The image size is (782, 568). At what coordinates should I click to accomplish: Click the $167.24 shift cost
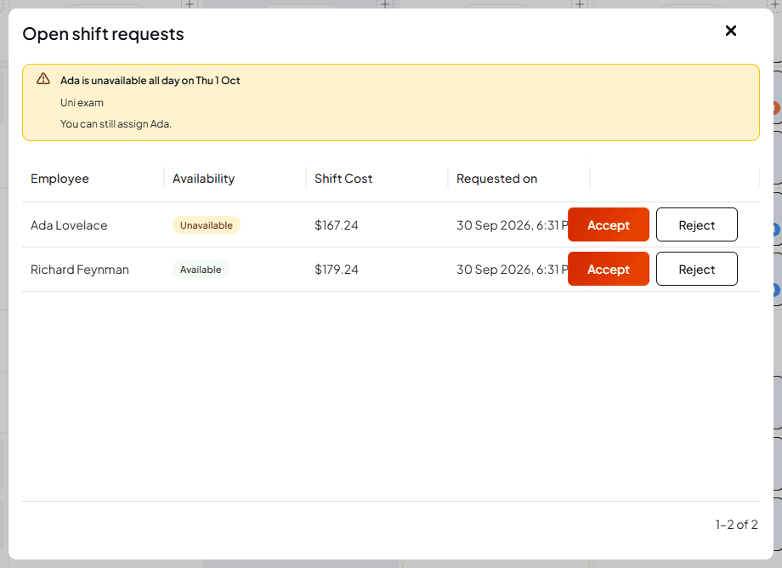point(337,225)
